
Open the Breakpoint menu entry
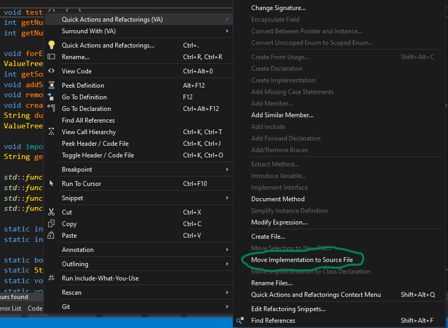(77, 170)
